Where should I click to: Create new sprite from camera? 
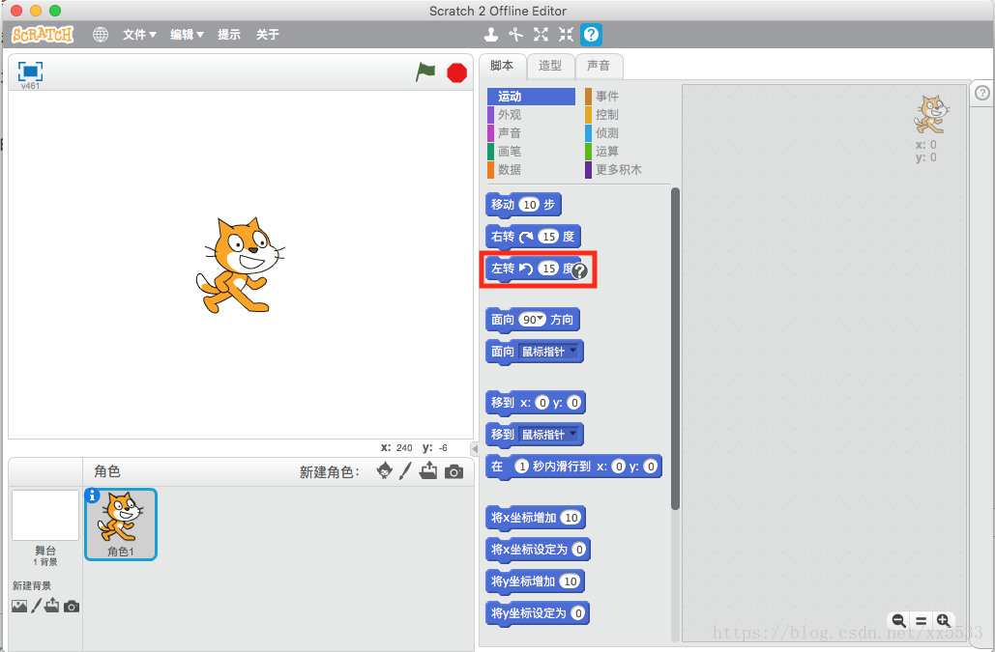(454, 472)
